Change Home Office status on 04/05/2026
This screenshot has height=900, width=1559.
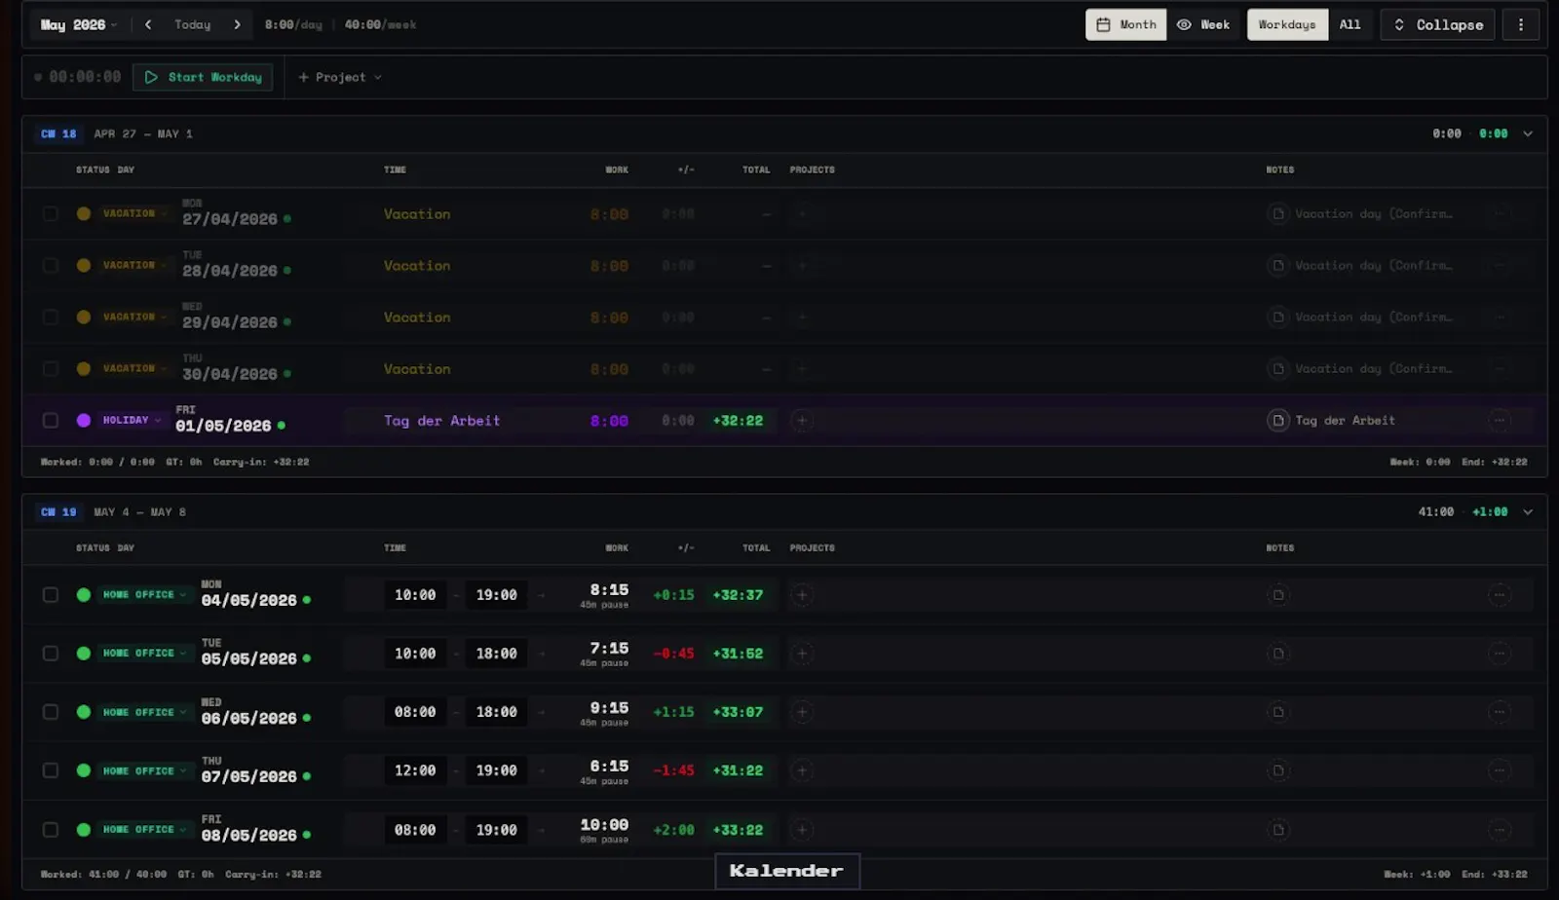click(143, 595)
